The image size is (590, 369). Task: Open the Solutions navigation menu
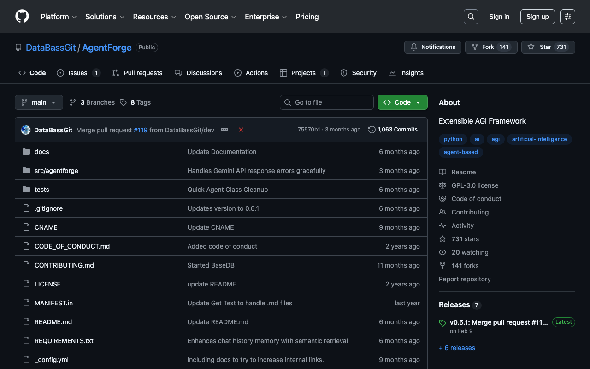[105, 17]
